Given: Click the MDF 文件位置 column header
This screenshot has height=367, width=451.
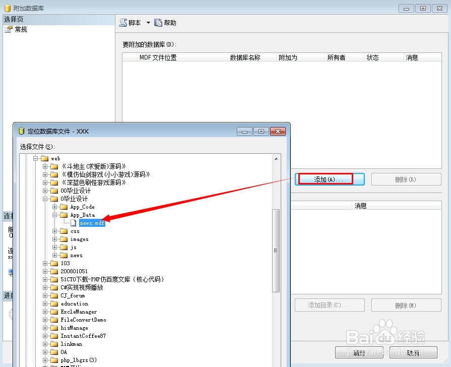Looking at the screenshot, I should tap(182, 57).
